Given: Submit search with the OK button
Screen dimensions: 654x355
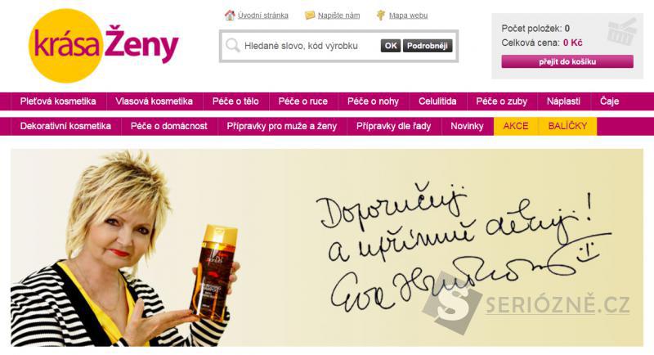Looking at the screenshot, I should click(391, 46).
